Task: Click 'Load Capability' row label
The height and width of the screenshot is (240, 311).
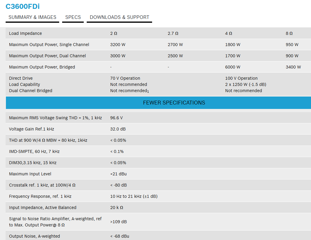Action: [24, 84]
